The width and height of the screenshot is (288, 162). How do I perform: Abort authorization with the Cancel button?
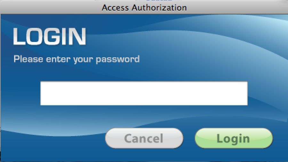[x=144, y=138]
